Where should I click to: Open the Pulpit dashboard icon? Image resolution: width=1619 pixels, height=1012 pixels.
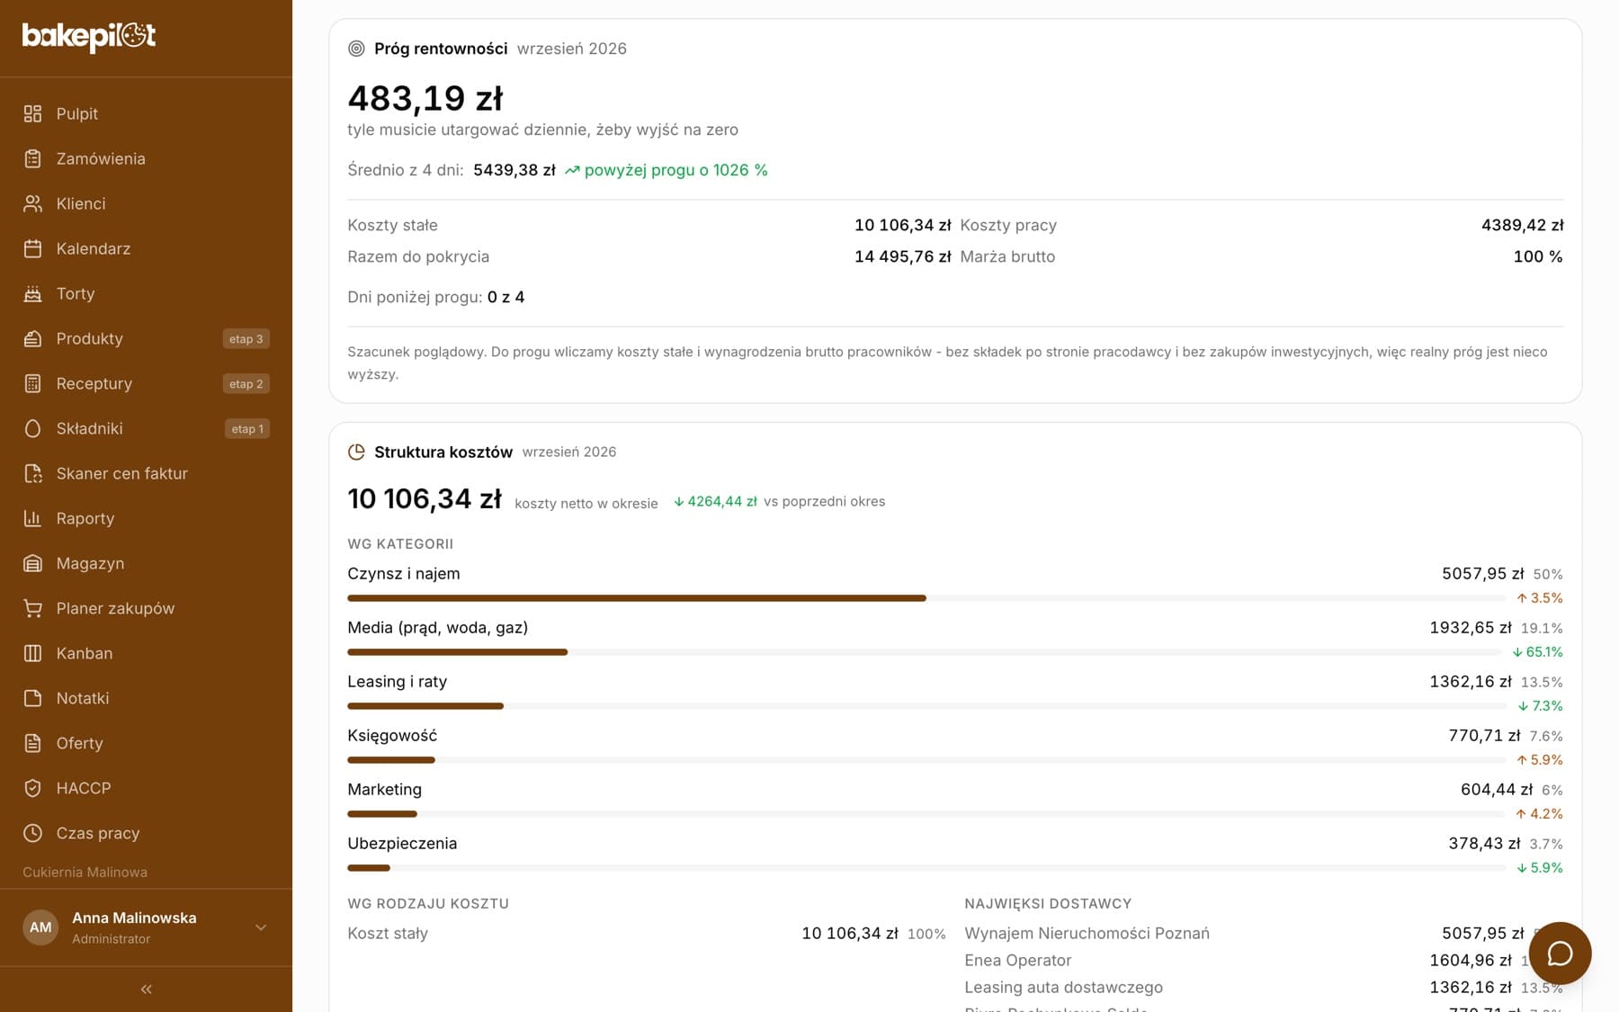pyautogui.click(x=32, y=113)
